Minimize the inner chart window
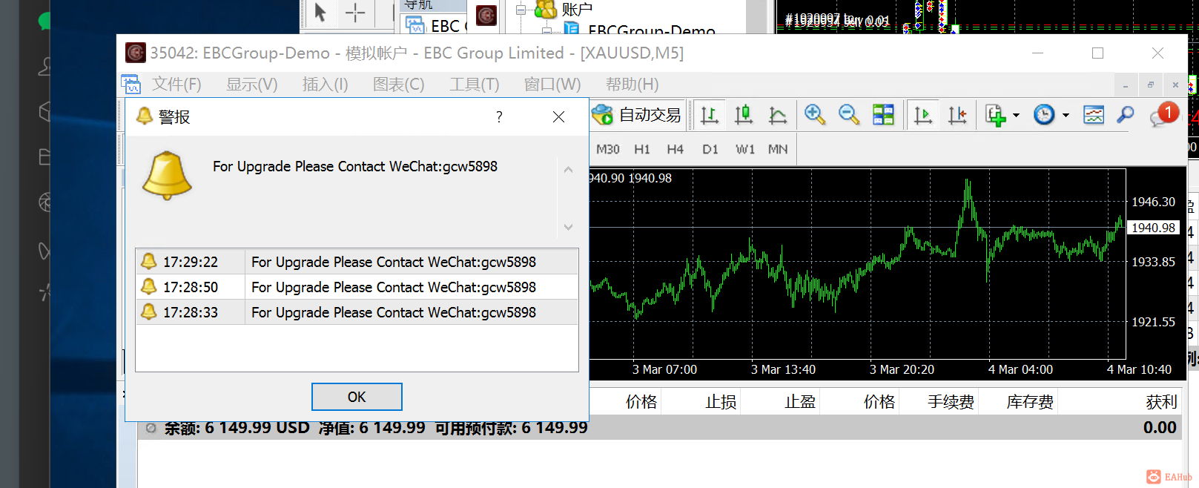Viewport: 1199px width, 488px height. click(x=1126, y=85)
